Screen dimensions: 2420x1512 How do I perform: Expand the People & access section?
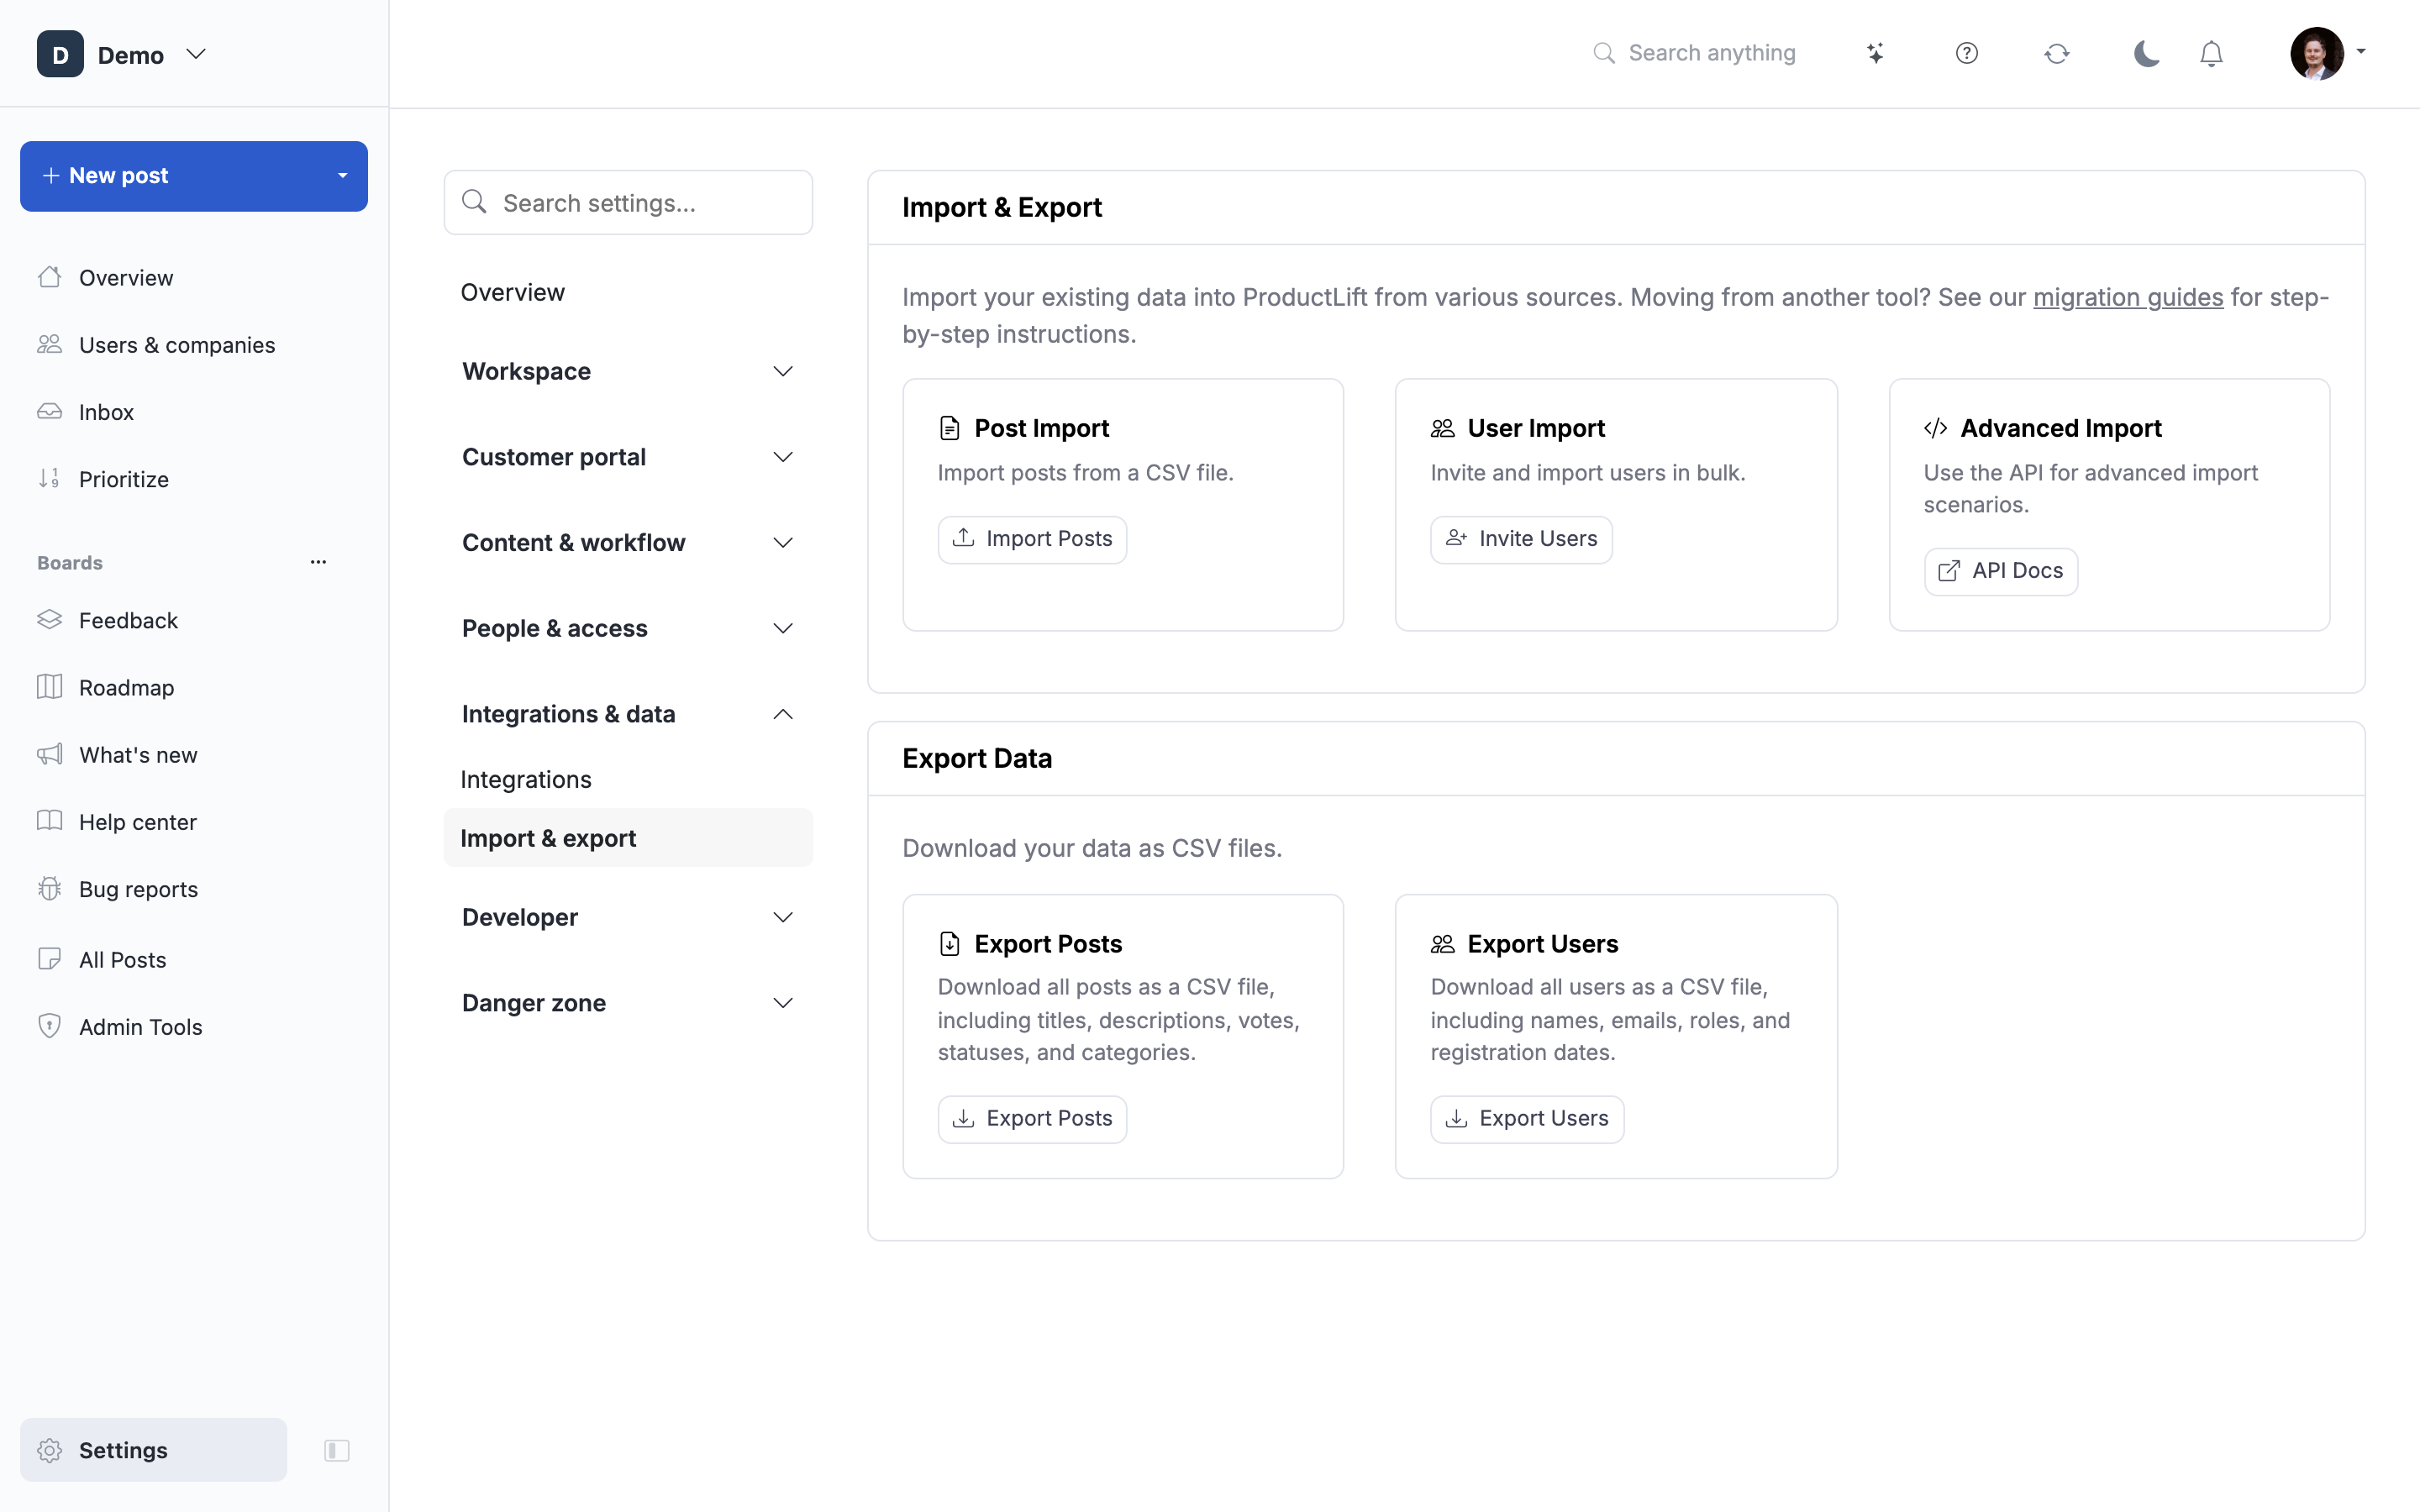(628, 628)
